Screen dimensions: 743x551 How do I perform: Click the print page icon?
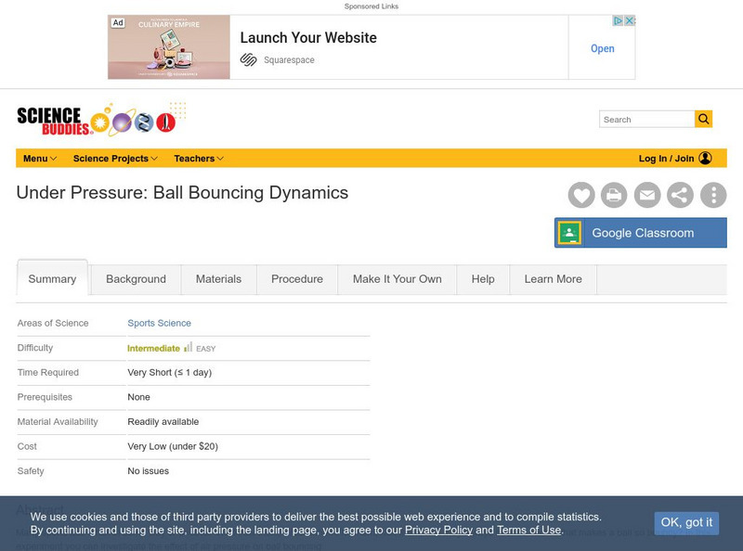(614, 195)
